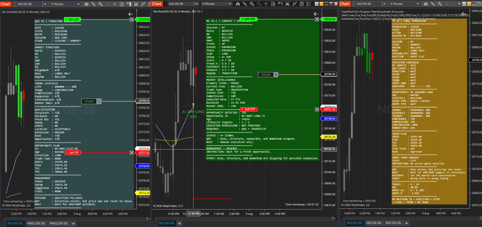Cancel Sell LMT order in middle chart
The width and height of the screenshot is (482, 227).
(x=317, y=19)
